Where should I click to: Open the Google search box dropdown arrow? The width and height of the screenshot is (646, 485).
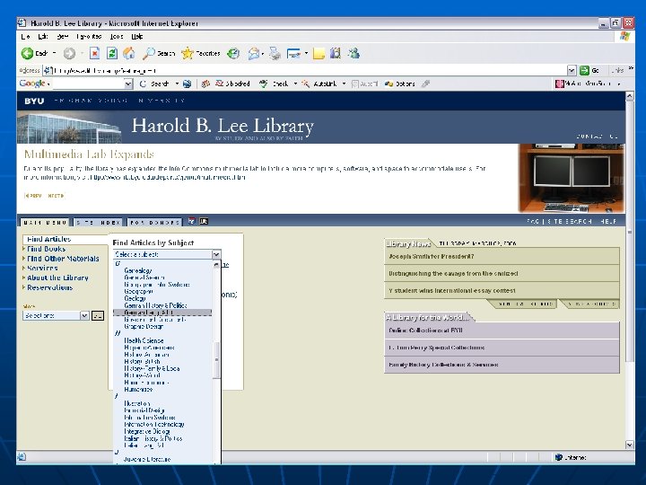(x=128, y=84)
